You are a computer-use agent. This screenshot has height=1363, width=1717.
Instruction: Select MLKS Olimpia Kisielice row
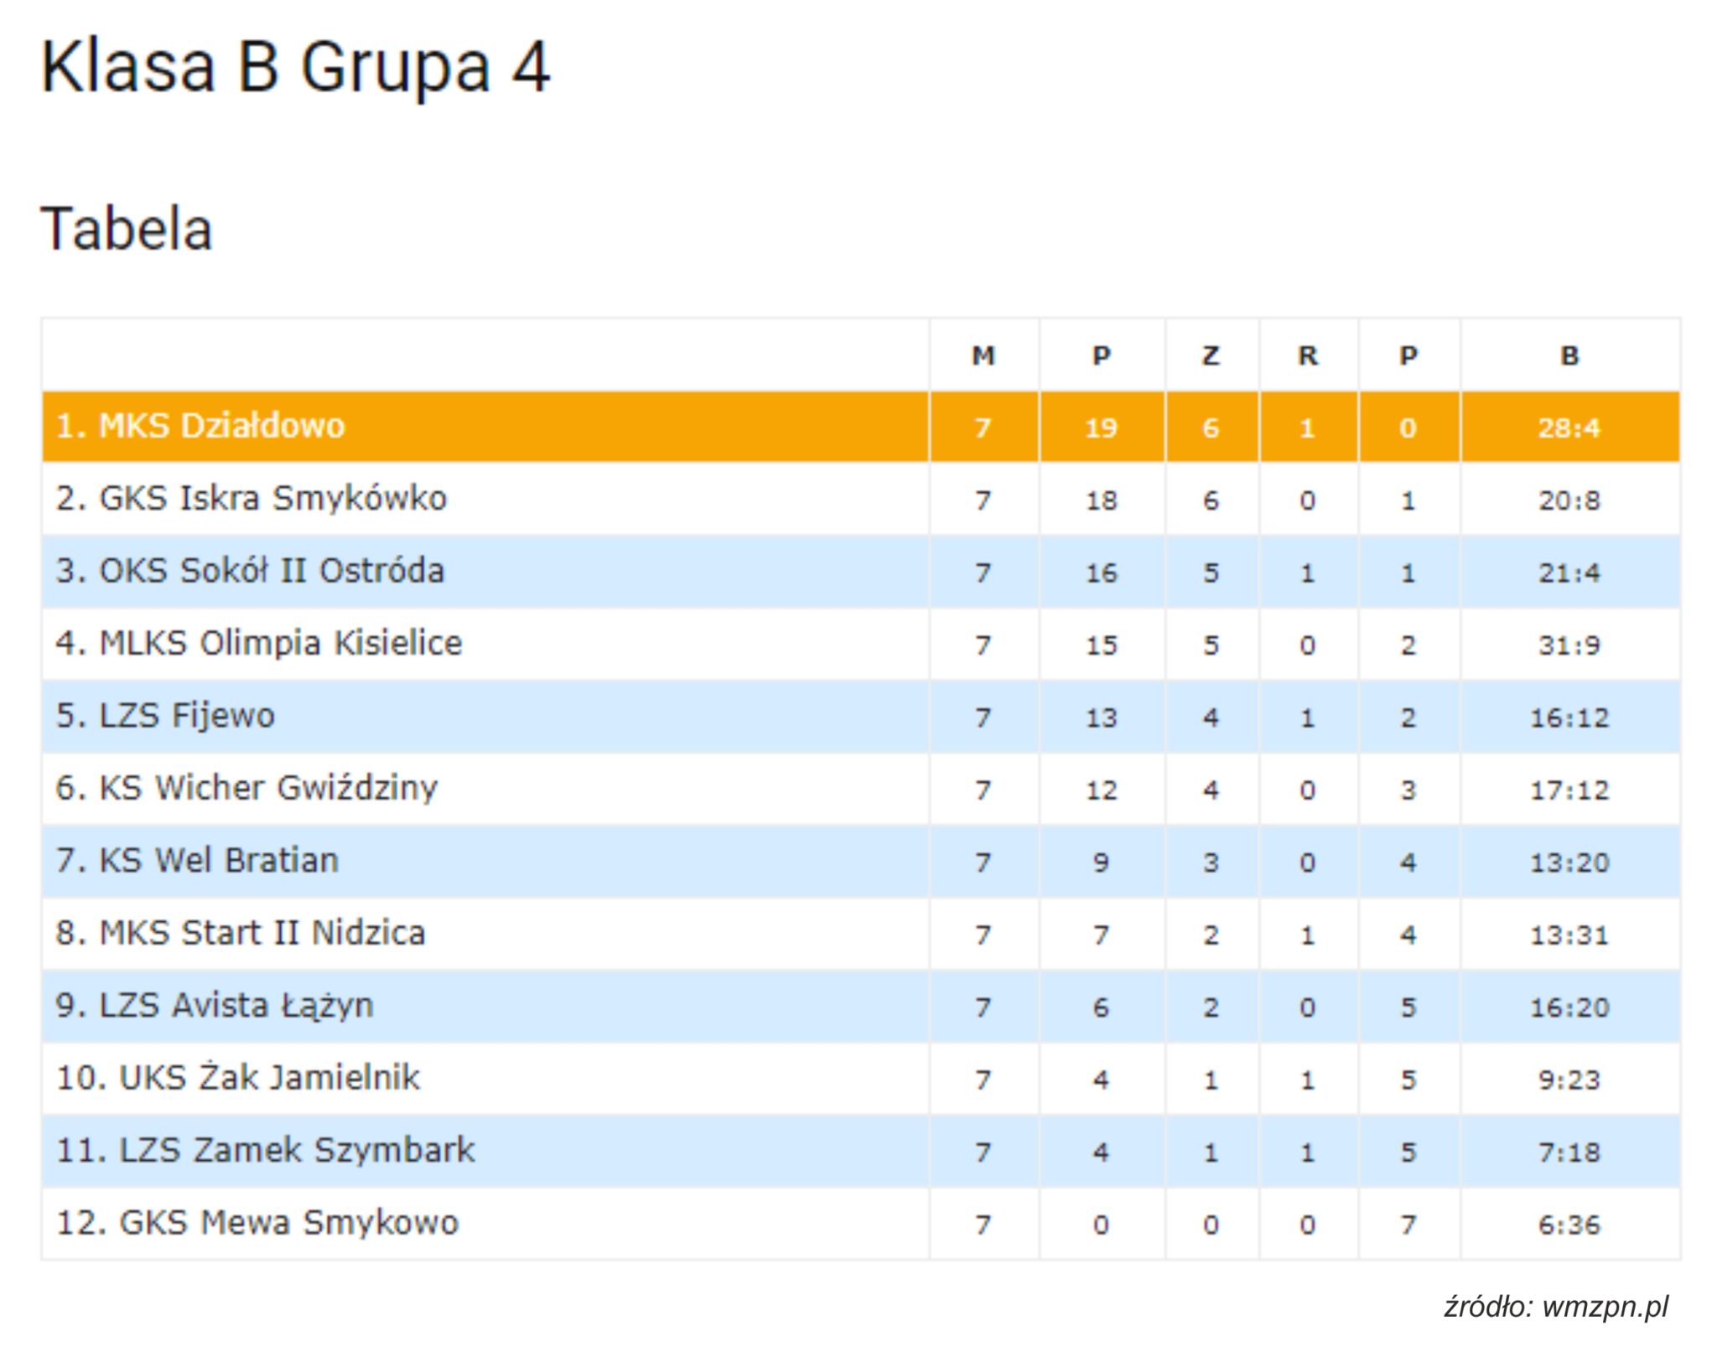861,644
